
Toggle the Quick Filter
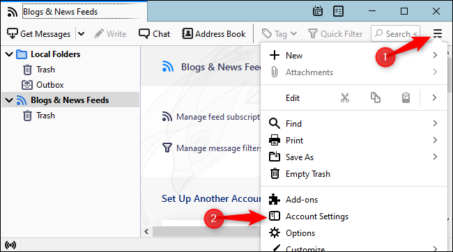(335, 34)
